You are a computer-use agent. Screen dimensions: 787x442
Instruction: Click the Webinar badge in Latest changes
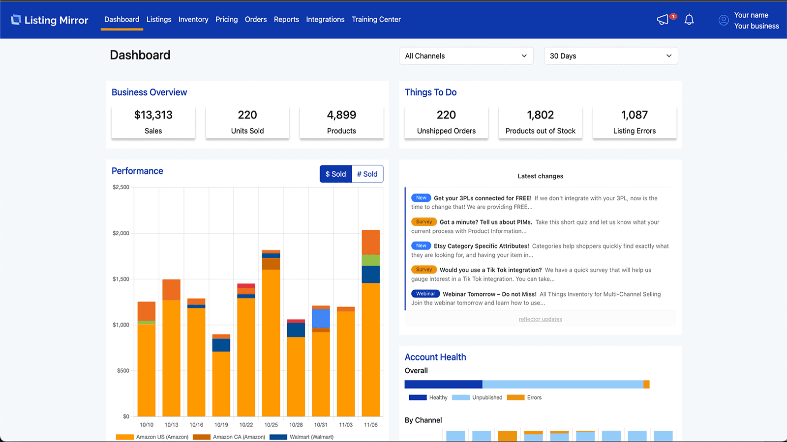click(425, 293)
